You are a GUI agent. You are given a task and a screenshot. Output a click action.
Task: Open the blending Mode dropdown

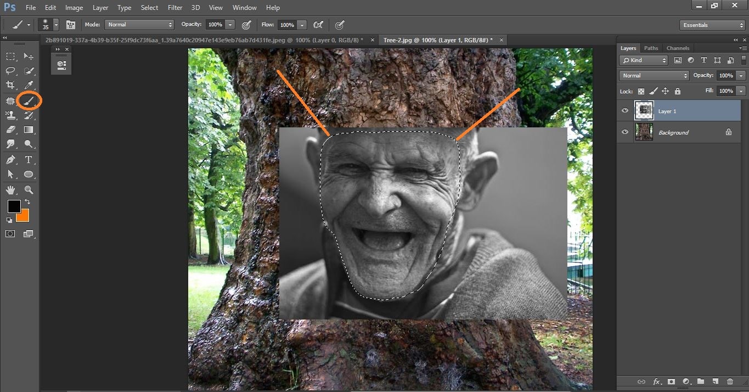[x=653, y=75]
